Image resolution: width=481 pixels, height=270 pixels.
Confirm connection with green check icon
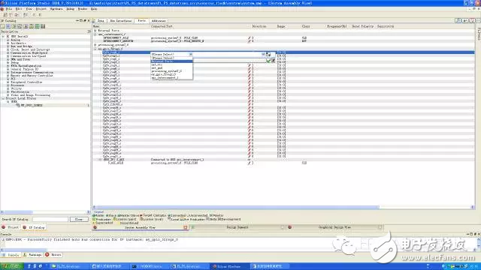(x=268, y=61)
